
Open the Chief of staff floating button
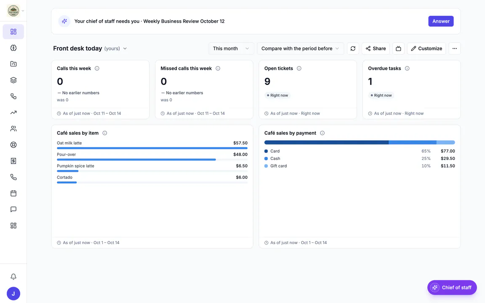tap(452, 287)
